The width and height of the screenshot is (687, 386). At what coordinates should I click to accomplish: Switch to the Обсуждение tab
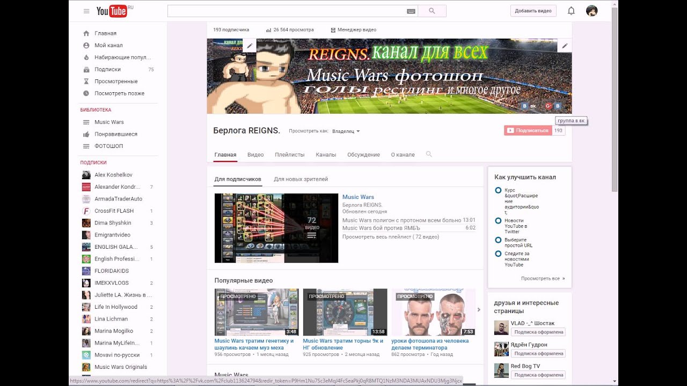(363, 154)
